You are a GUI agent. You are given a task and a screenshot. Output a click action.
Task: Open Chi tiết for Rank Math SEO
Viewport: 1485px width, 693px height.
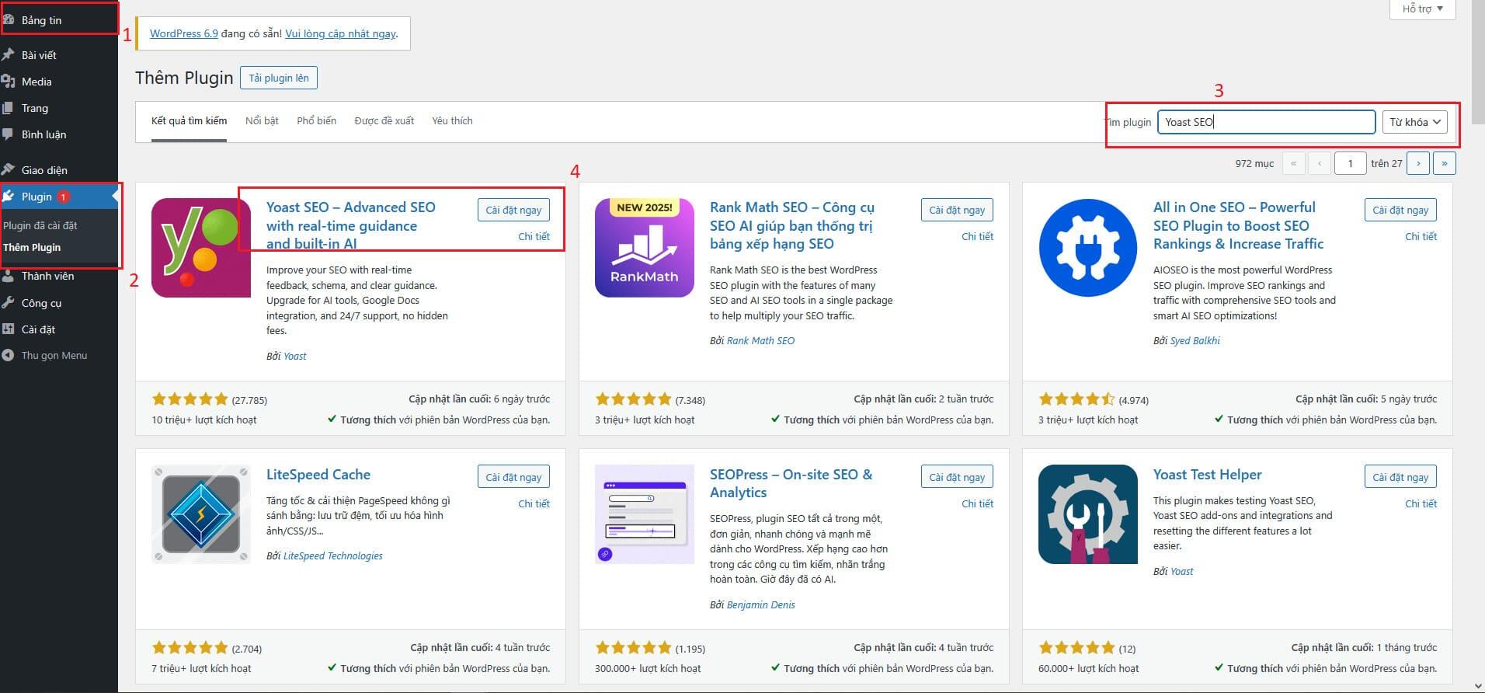[977, 236]
